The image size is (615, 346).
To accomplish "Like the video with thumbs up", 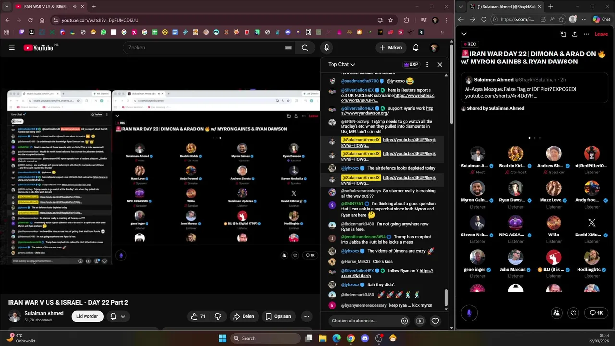I will tap(198, 316).
